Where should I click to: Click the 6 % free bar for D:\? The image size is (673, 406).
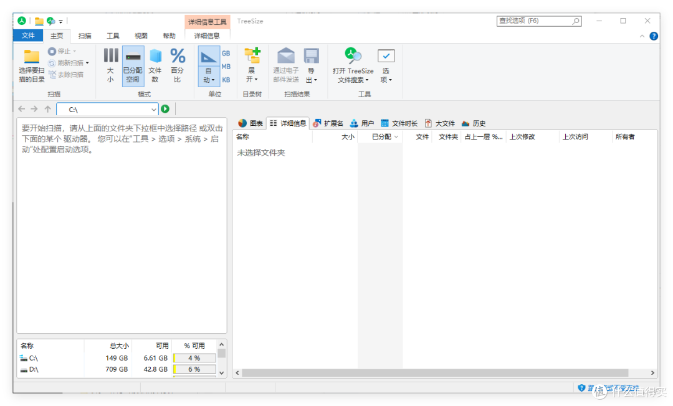pyautogui.click(x=194, y=369)
